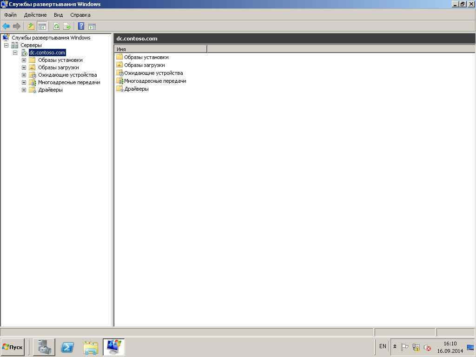Viewport: 476px width, 357px height.
Task: Select Образы установки text in list
Action: click(x=146, y=57)
